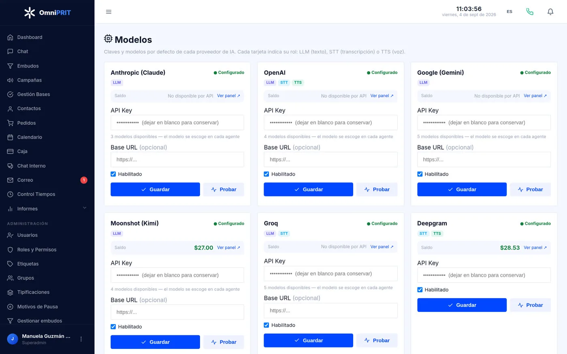Viewport: 567px width, 354px height.
Task: Click the Groq Base URL field
Action: [x=330, y=310]
